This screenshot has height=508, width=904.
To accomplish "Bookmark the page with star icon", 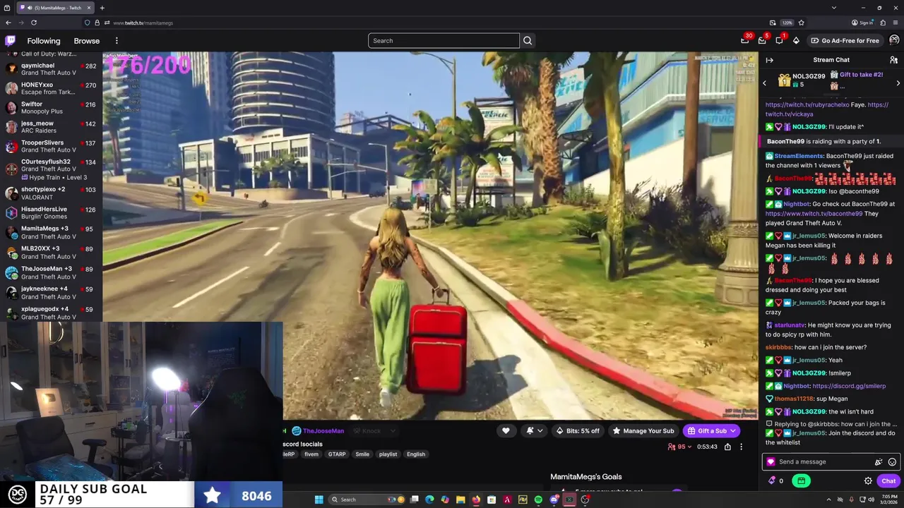I will pyautogui.click(x=801, y=23).
